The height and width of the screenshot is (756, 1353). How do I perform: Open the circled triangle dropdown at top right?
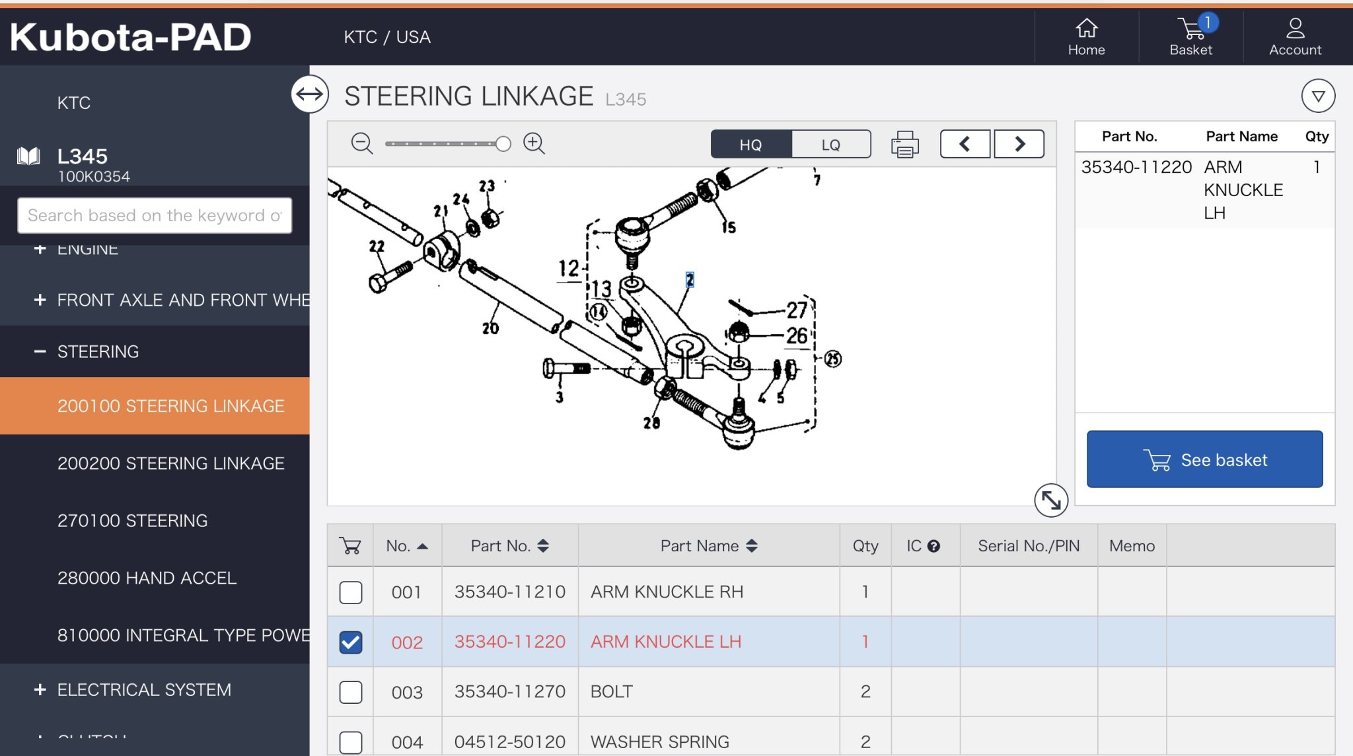pos(1318,96)
